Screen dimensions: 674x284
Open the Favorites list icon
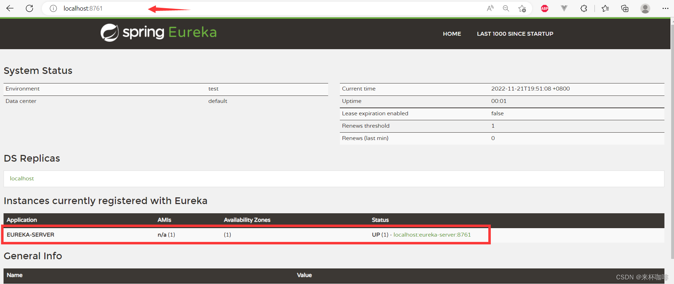coord(605,8)
